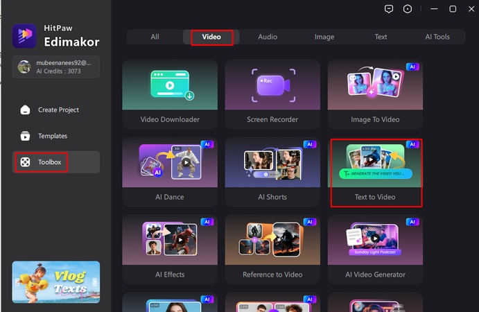Open the AI Video Generator tool
The width and height of the screenshot is (479, 312).
[375, 250]
